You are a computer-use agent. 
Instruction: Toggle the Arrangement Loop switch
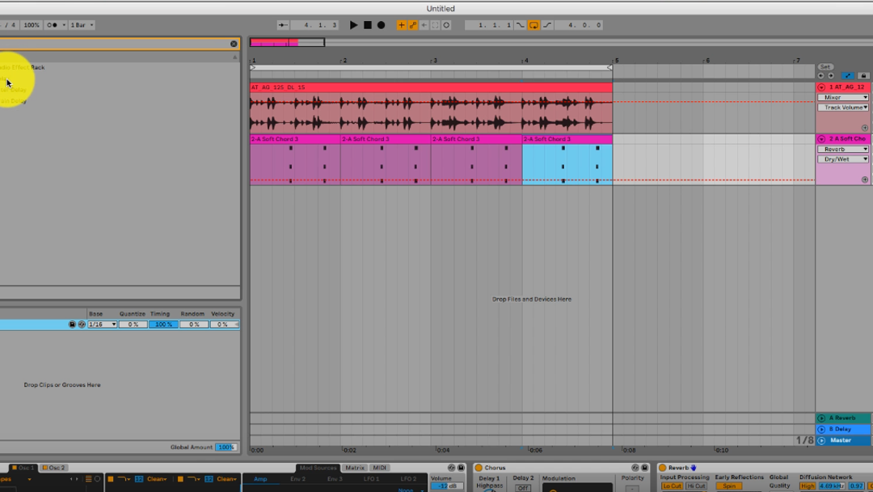point(533,25)
